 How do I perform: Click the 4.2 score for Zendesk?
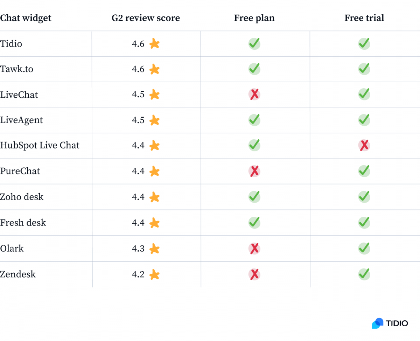tap(138, 274)
